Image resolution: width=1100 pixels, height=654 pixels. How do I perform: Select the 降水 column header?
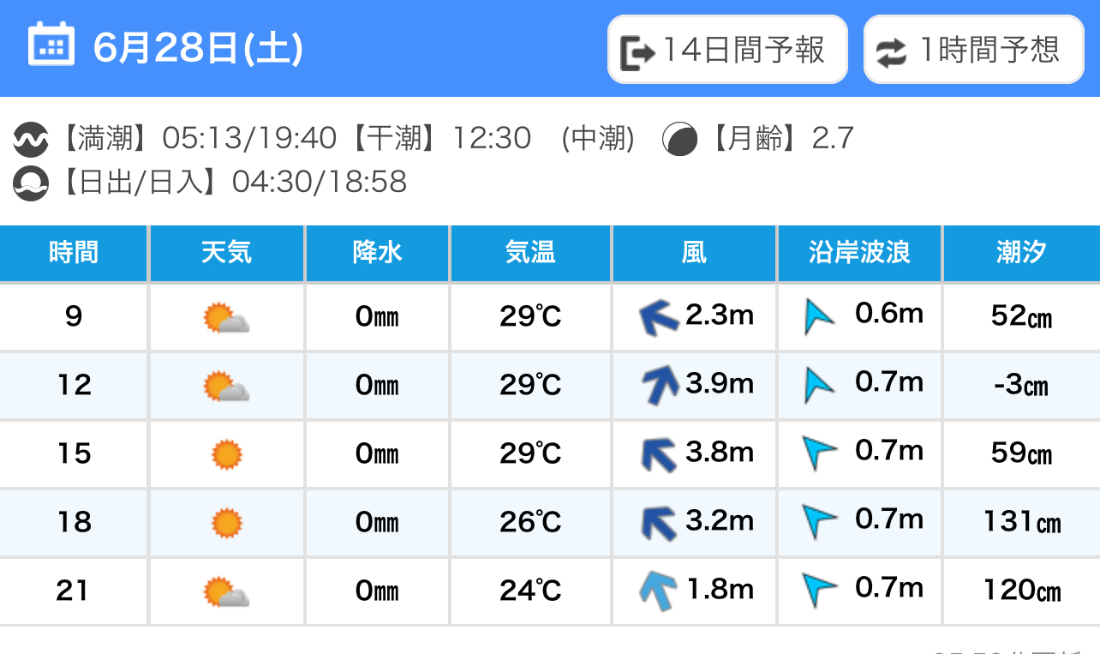click(378, 253)
